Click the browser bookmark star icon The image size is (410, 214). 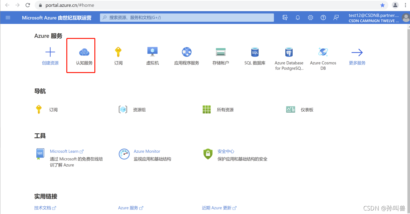[383, 5]
